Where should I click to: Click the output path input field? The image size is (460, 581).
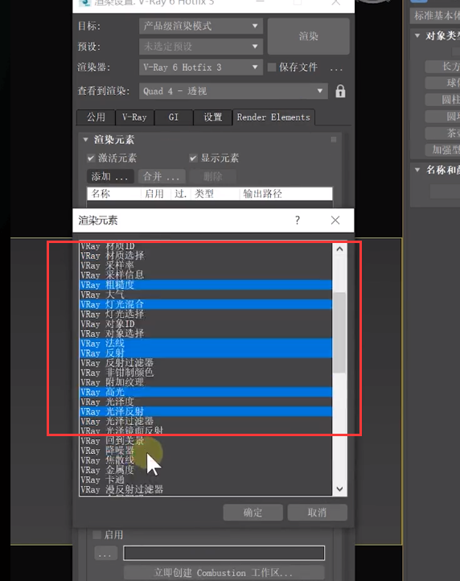click(224, 553)
